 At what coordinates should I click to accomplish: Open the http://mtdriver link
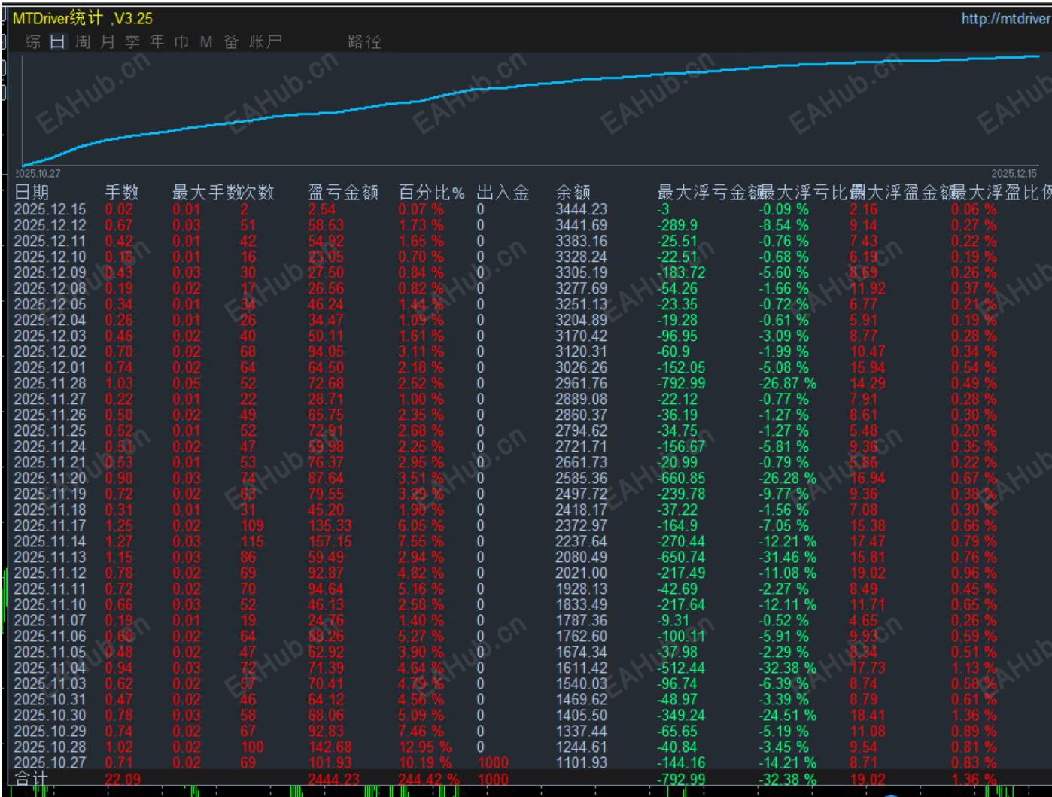click(1005, 19)
